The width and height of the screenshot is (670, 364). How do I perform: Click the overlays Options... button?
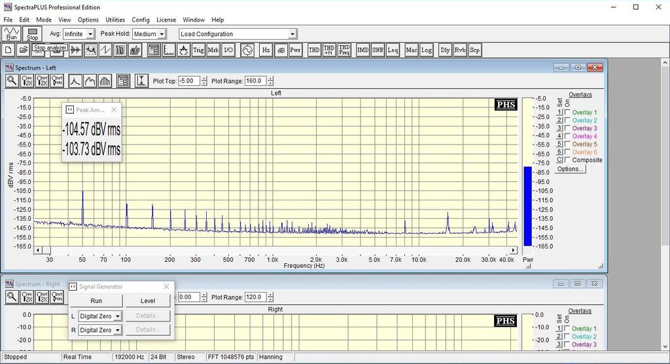click(x=570, y=170)
